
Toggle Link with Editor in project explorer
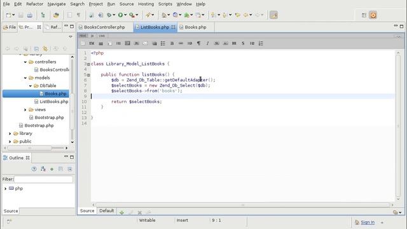pyautogui.click(x=45, y=49)
